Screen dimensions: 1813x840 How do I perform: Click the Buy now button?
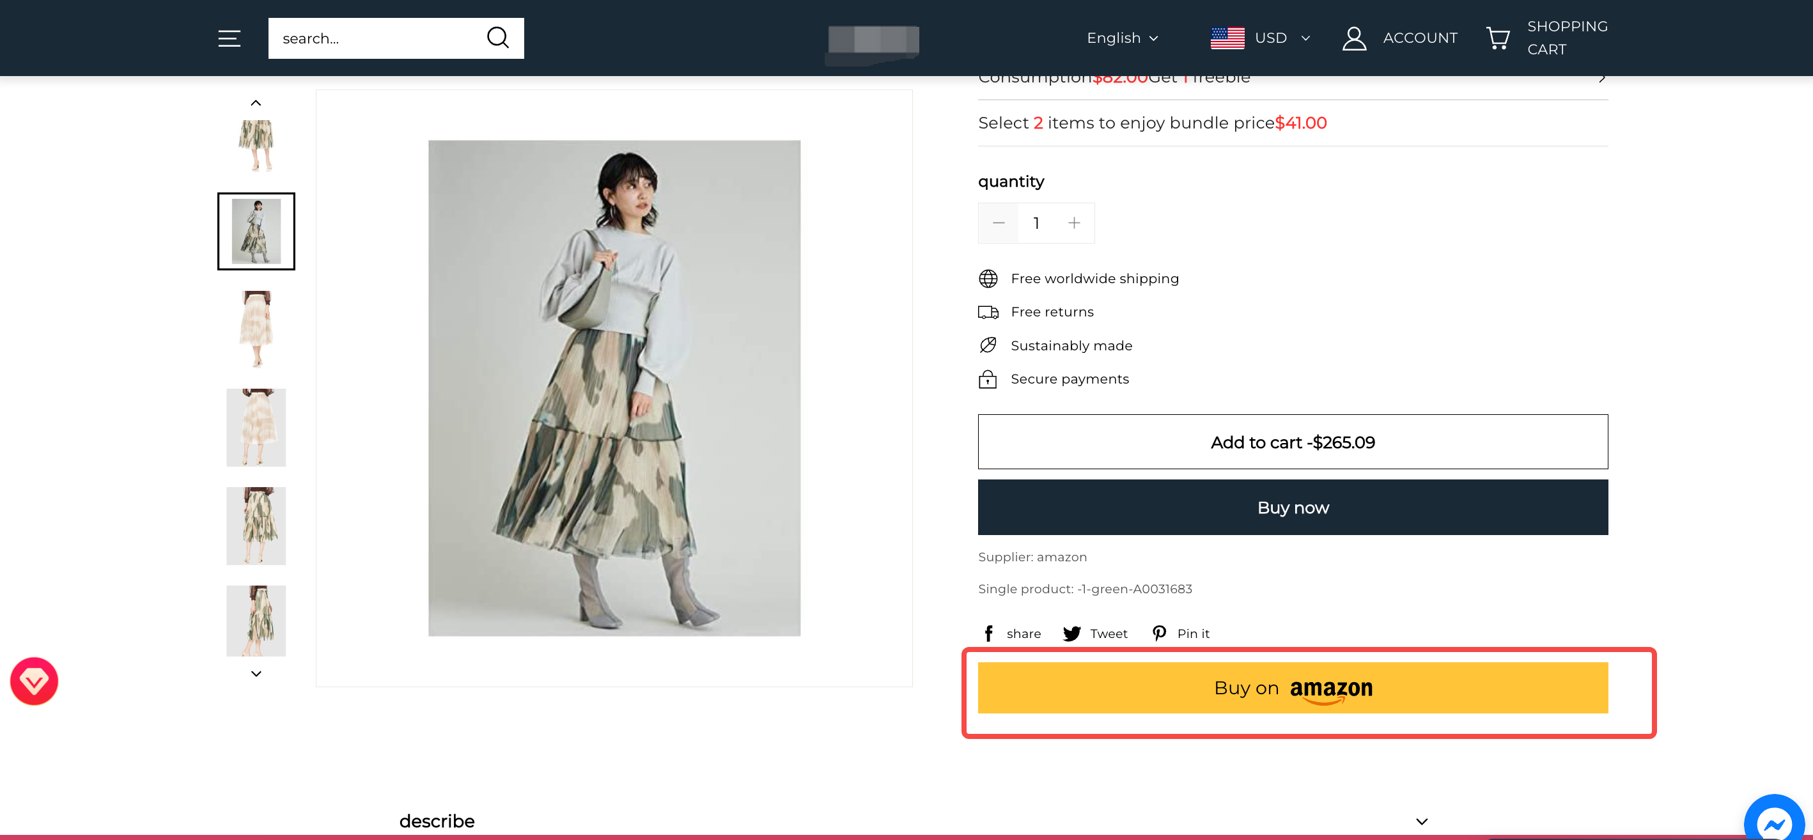coord(1292,507)
